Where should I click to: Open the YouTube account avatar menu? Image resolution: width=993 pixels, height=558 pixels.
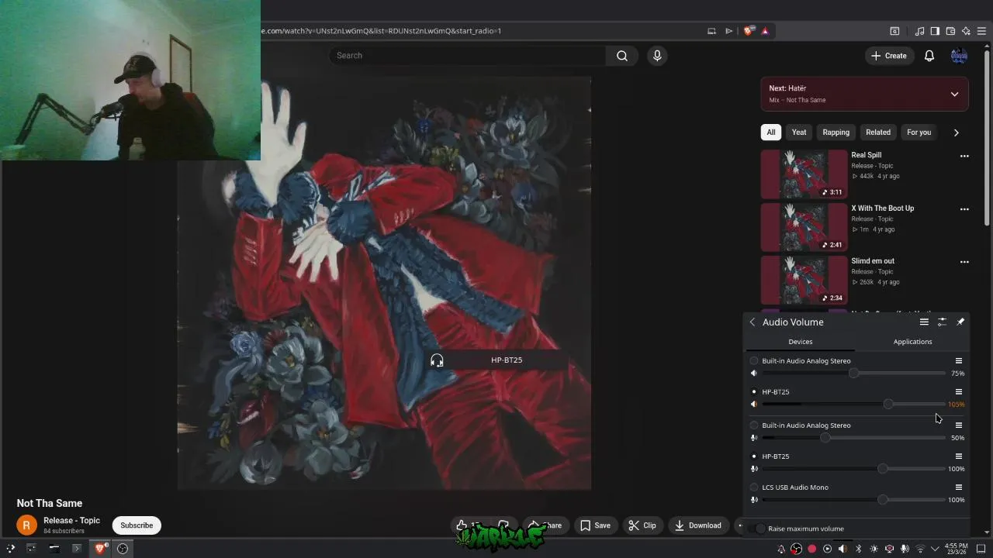tap(959, 56)
